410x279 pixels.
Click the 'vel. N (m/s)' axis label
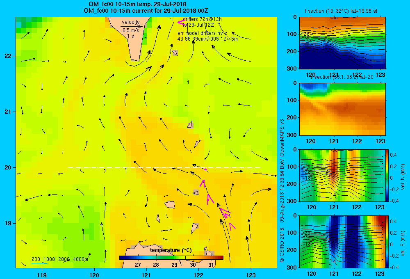coord(403,177)
